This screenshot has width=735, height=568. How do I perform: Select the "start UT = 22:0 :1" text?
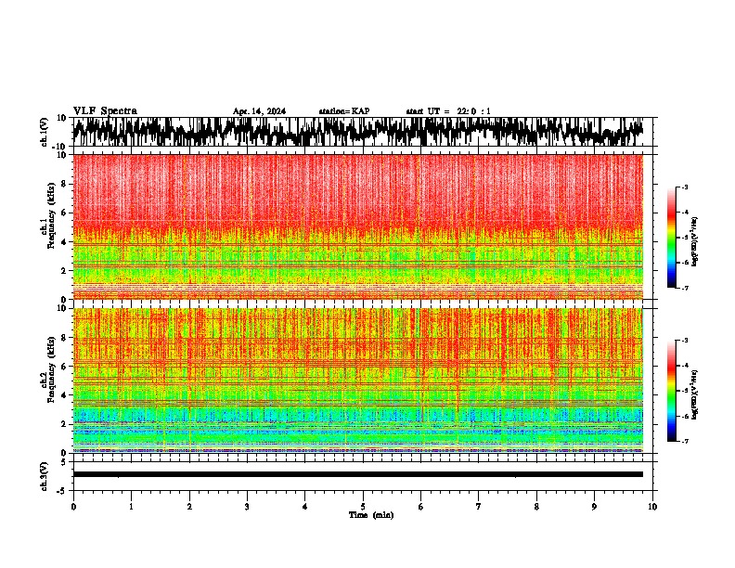click(448, 111)
